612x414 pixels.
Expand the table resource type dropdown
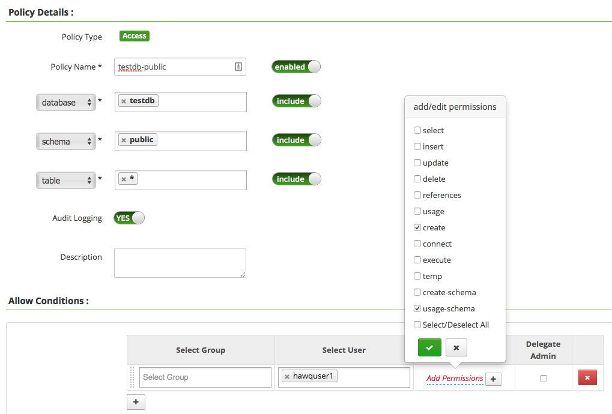65,180
